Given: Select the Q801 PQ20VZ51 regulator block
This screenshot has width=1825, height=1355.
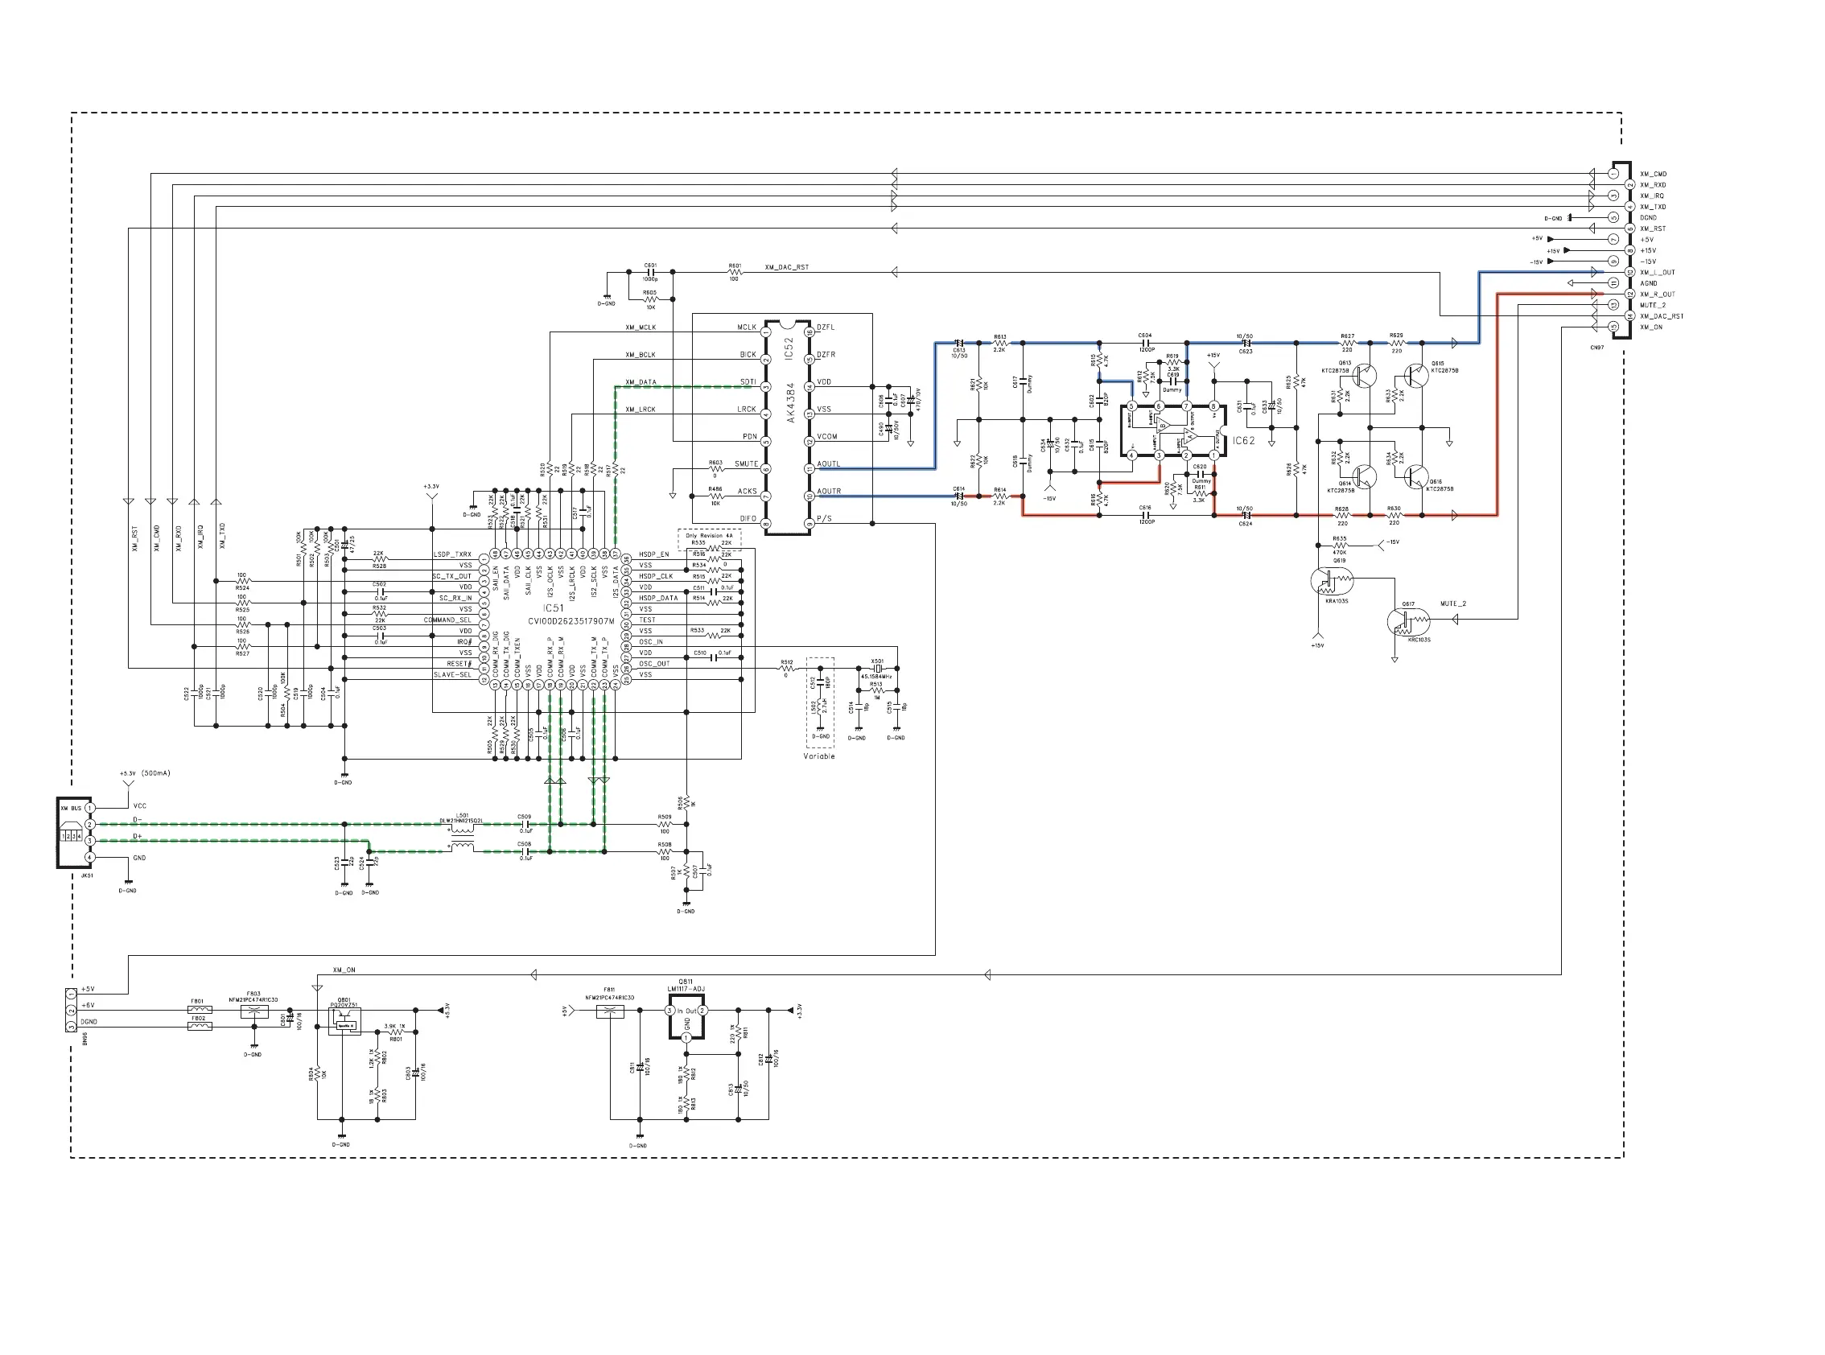Looking at the screenshot, I should point(344,1021).
